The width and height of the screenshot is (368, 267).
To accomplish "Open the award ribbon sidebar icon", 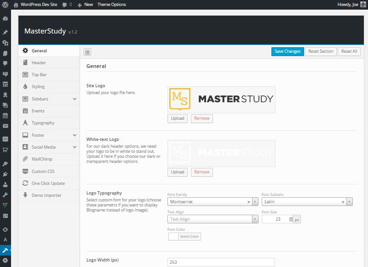I will (x=5, y=95).
